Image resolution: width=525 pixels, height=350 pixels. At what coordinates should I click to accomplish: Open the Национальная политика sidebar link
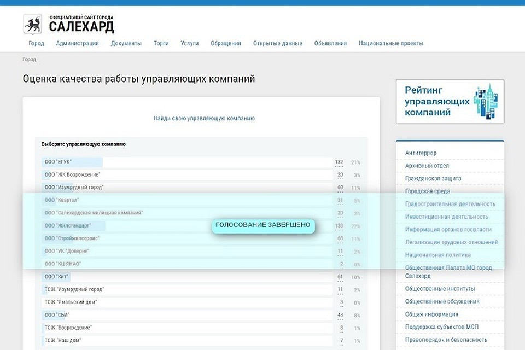pos(438,254)
